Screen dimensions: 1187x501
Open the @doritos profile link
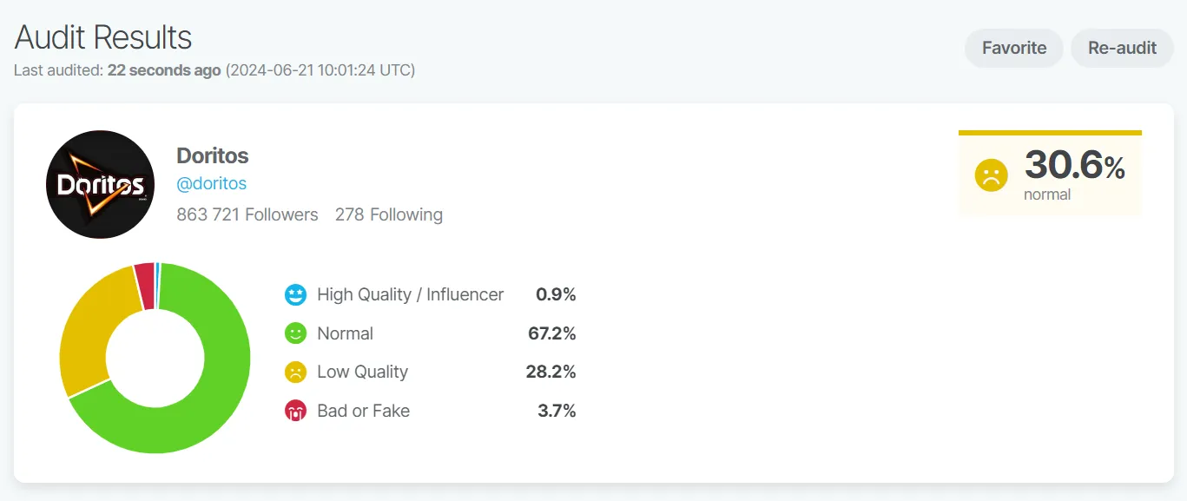[212, 183]
